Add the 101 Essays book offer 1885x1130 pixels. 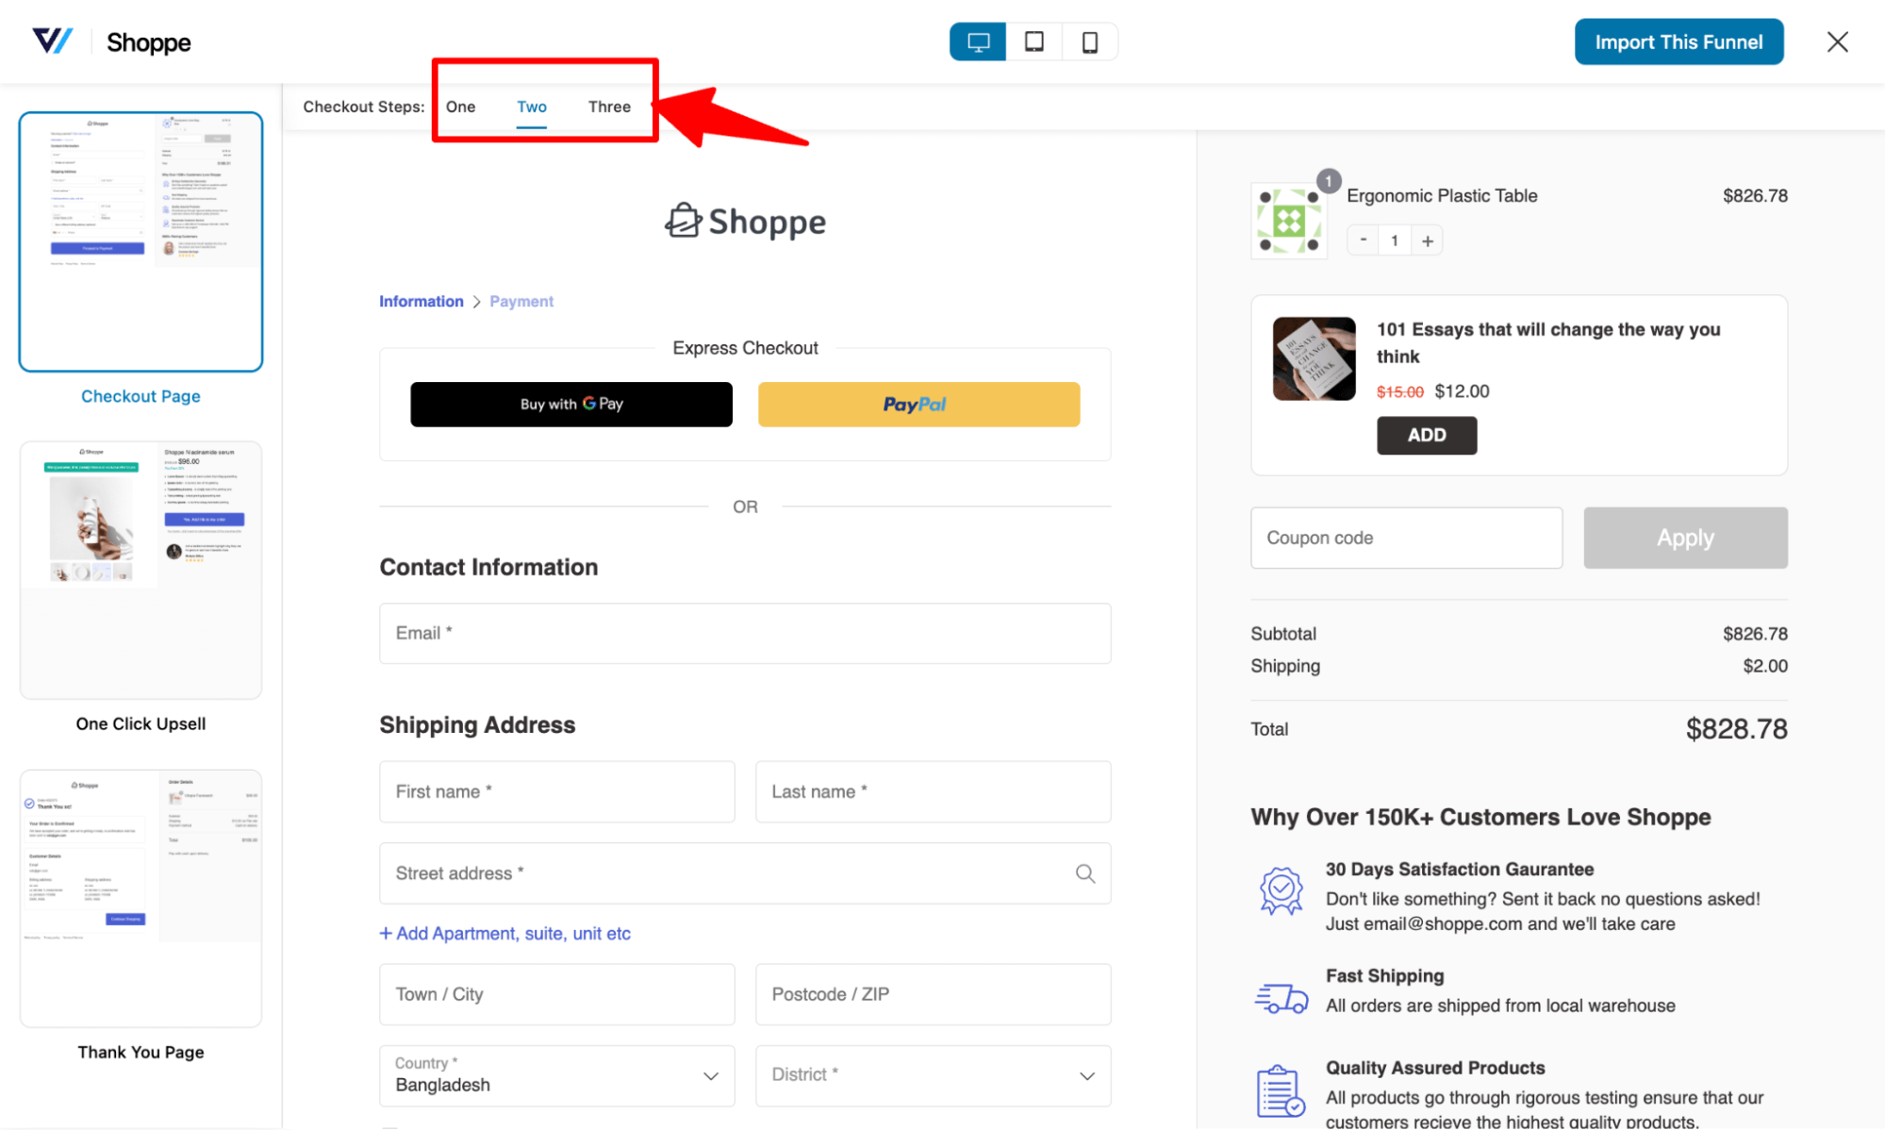pyautogui.click(x=1427, y=435)
